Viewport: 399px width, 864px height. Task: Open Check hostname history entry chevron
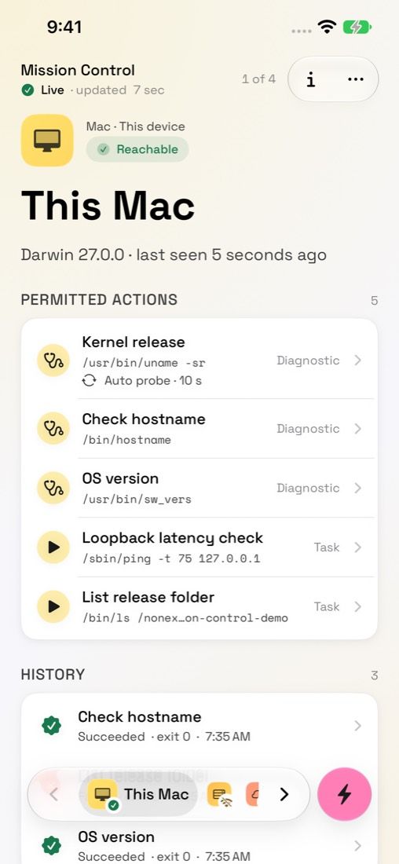pos(357,726)
